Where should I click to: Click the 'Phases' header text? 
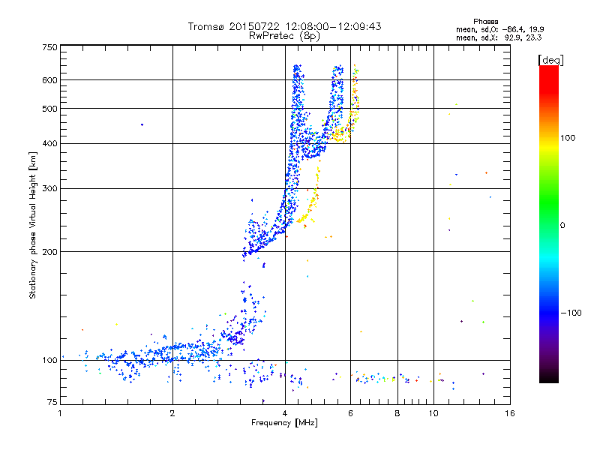[485, 22]
